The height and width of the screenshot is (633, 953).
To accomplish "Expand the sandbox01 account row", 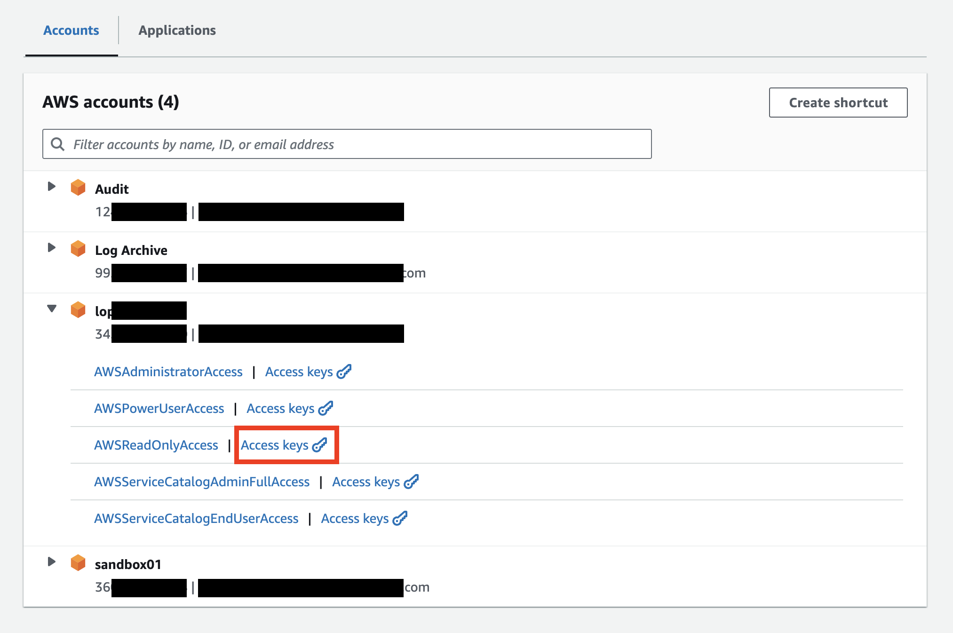I will point(51,562).
